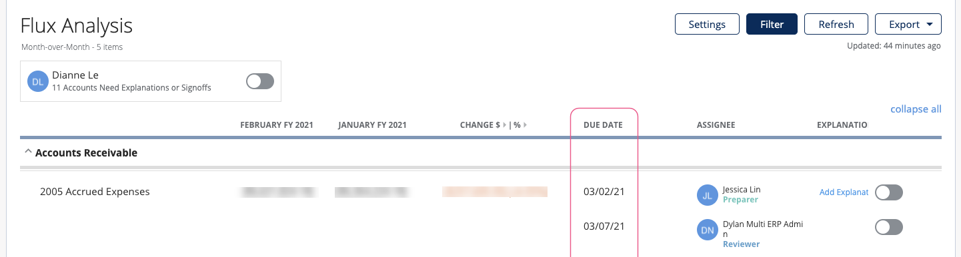Click the sort arrow next to CHANGE $

pyautogui.click(x=505, y=125)
